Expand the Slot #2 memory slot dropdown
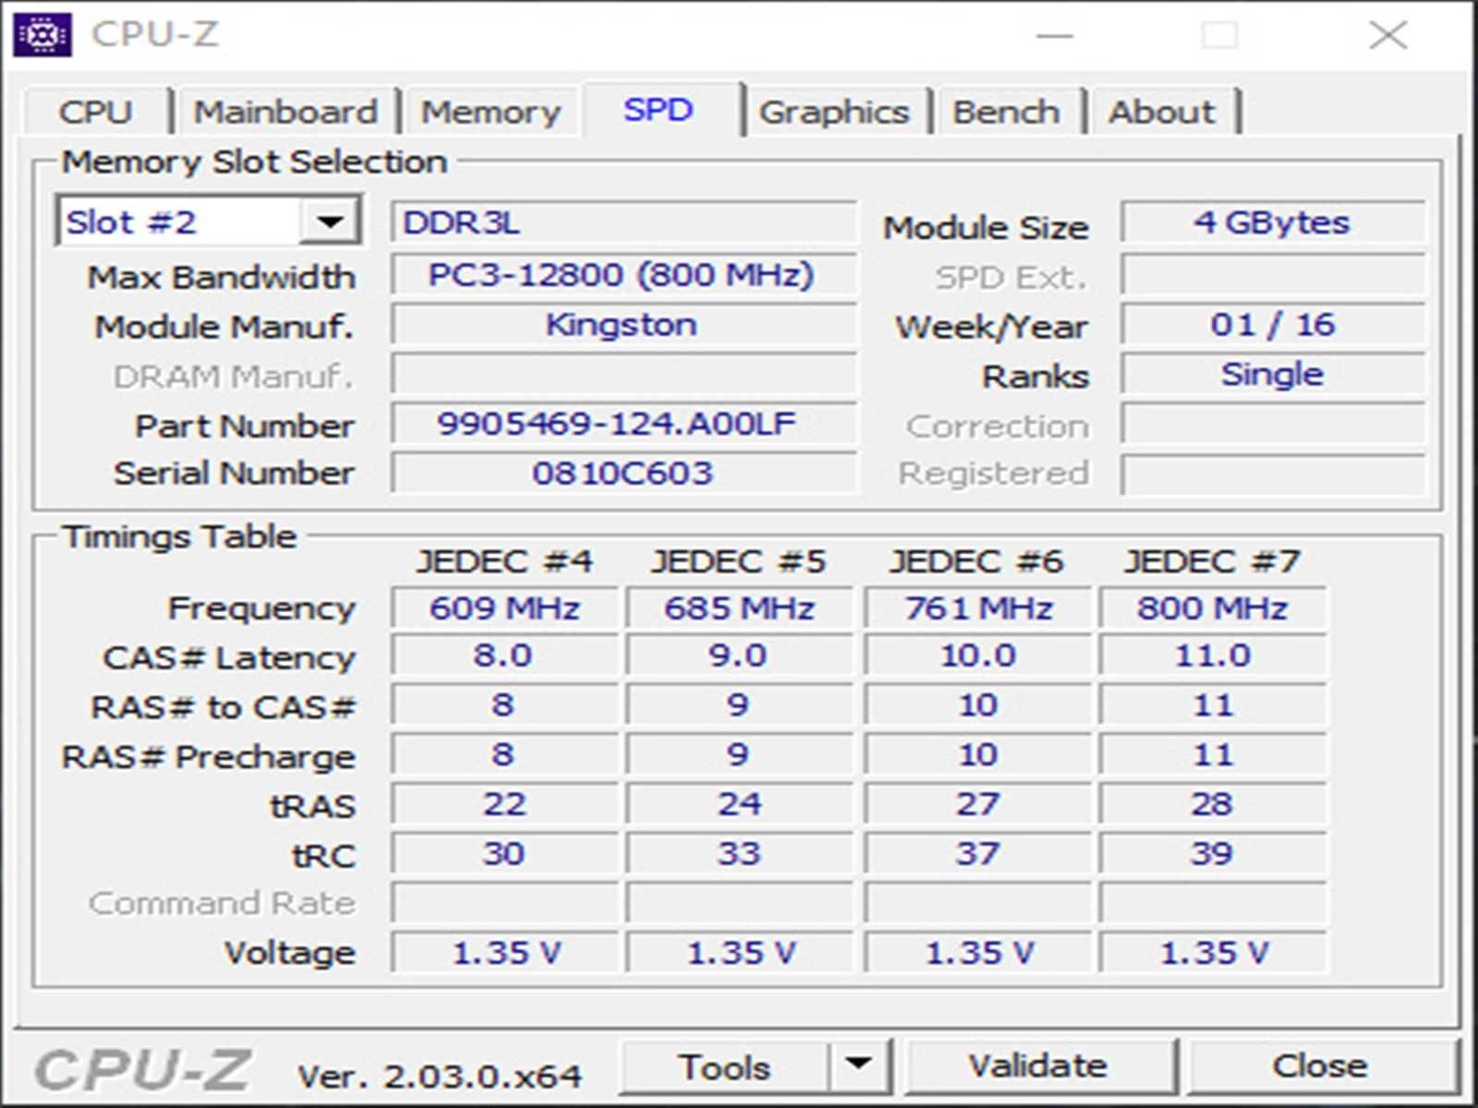 pos(330,222)
